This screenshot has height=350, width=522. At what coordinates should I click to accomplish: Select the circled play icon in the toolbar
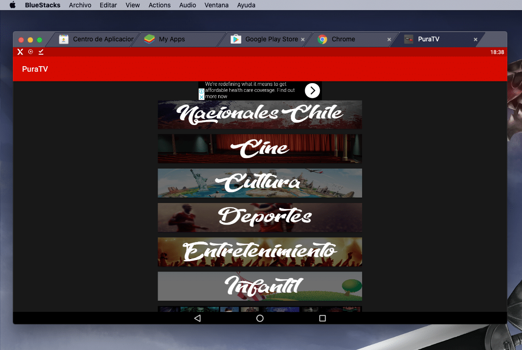point(30,52)
